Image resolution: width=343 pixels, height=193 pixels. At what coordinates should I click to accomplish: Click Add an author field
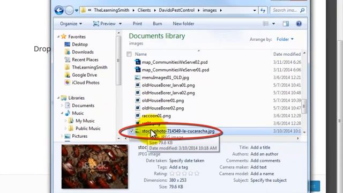coord(264,154)
